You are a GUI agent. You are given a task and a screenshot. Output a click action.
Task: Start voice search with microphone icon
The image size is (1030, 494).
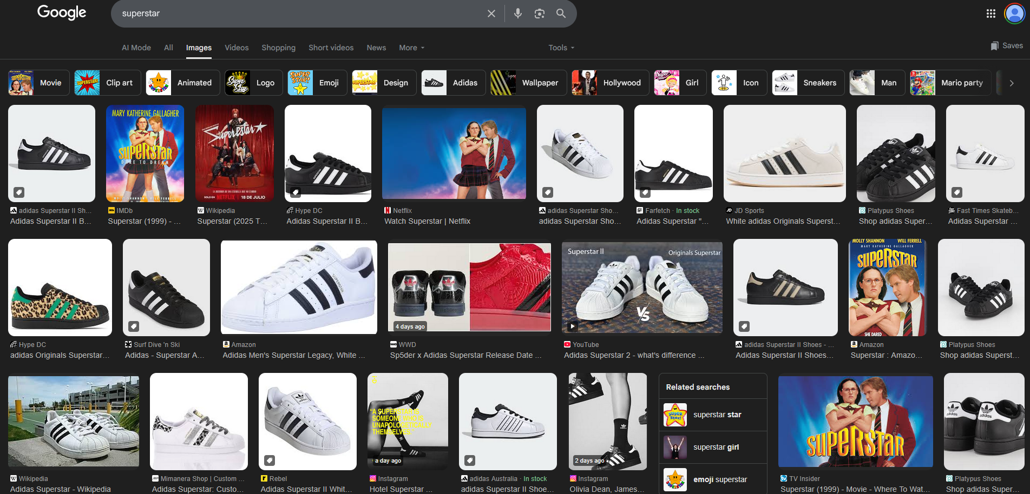pos(518,14)
